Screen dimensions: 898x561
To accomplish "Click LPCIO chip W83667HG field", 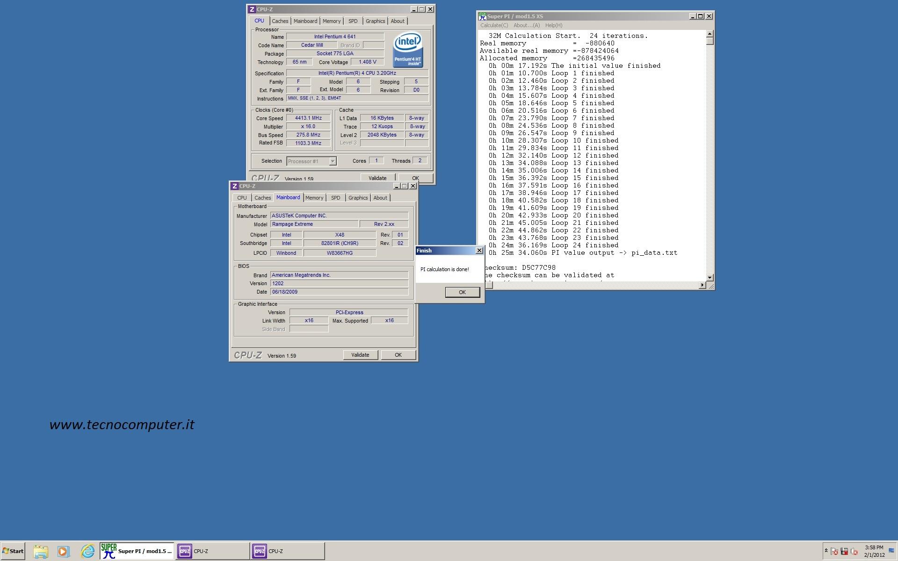I will [340, 253].
